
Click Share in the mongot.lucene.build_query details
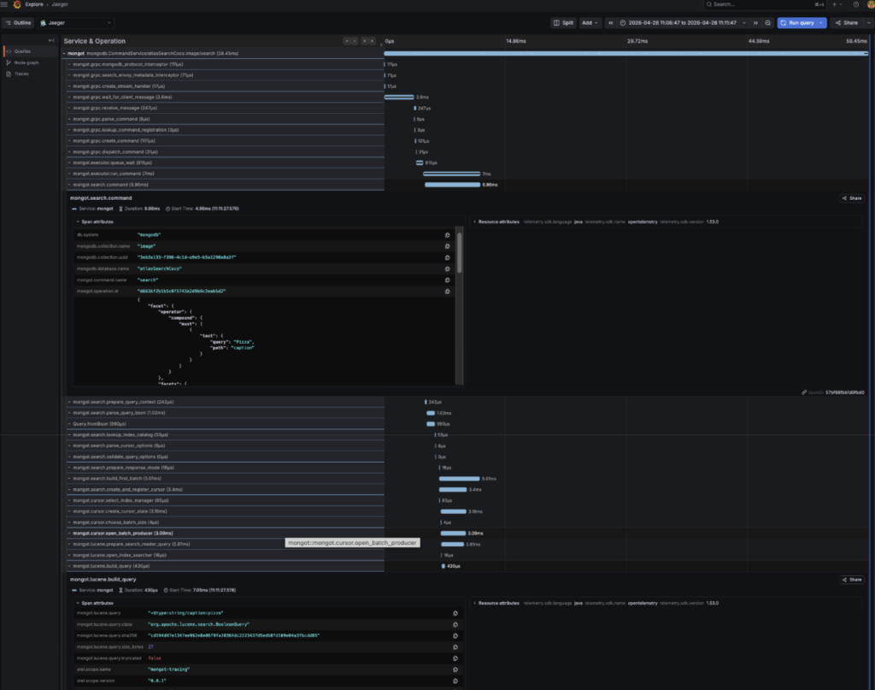click(x=852, y=580)
